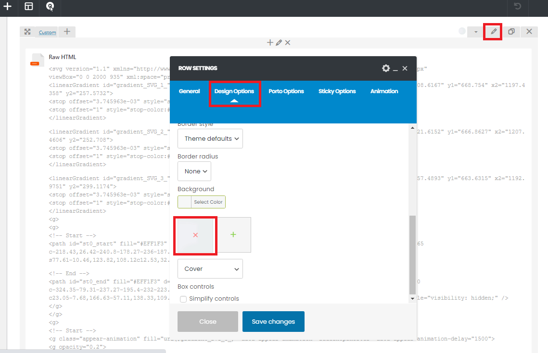Edit this row using the pencil icon
Image resolution: width=548 pixels, height=353 pixels.
(x=493, y=31)
